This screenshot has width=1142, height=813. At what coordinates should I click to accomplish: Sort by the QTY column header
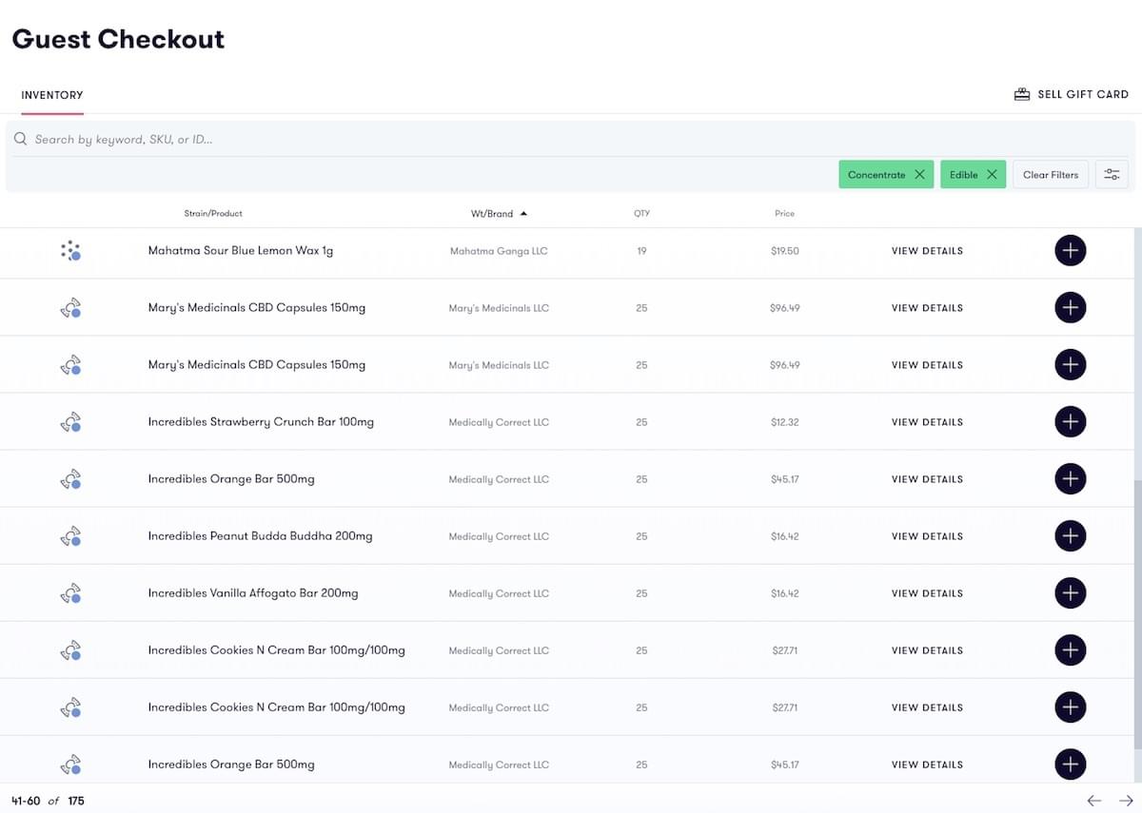coord(641,214)
